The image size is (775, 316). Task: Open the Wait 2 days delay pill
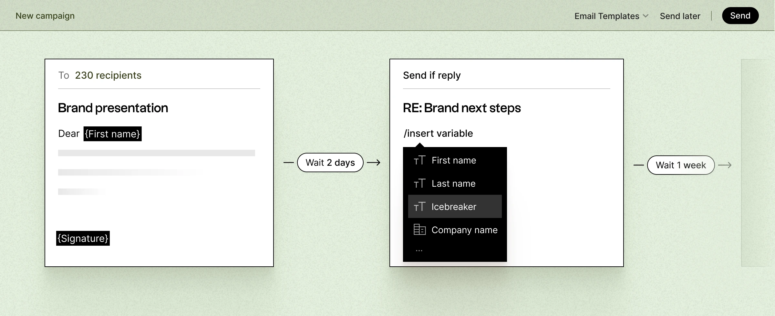point(330,163)
